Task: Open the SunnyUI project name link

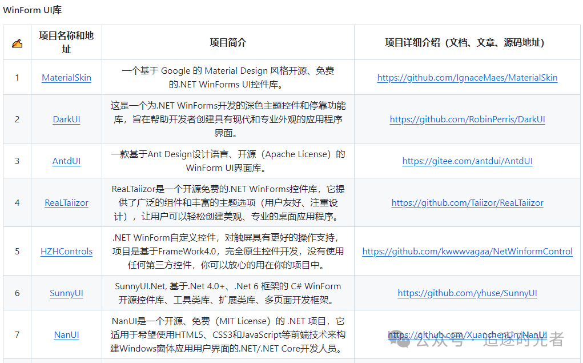Action: 67,293
